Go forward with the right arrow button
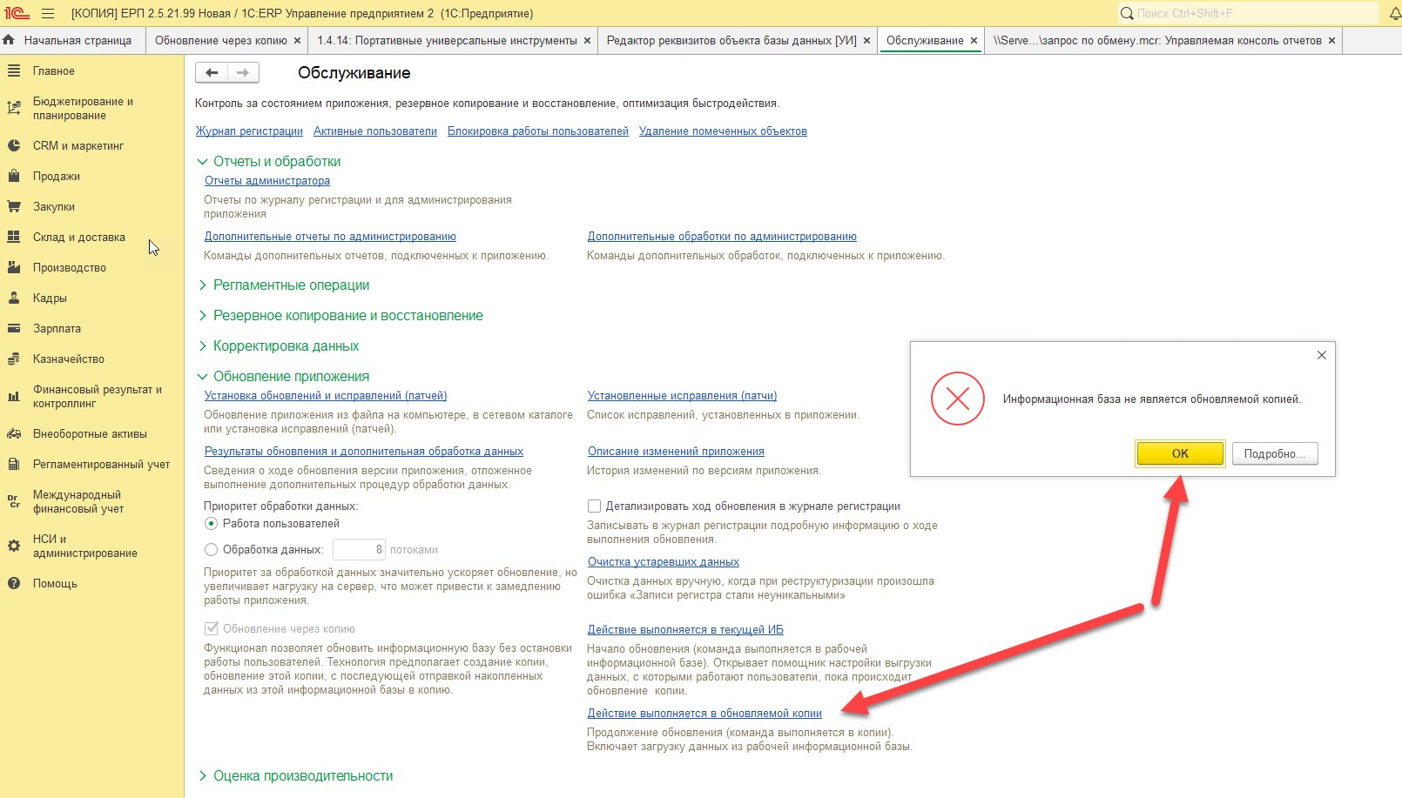The height and width of the screenshot is (798, 1402). point(243,72)
